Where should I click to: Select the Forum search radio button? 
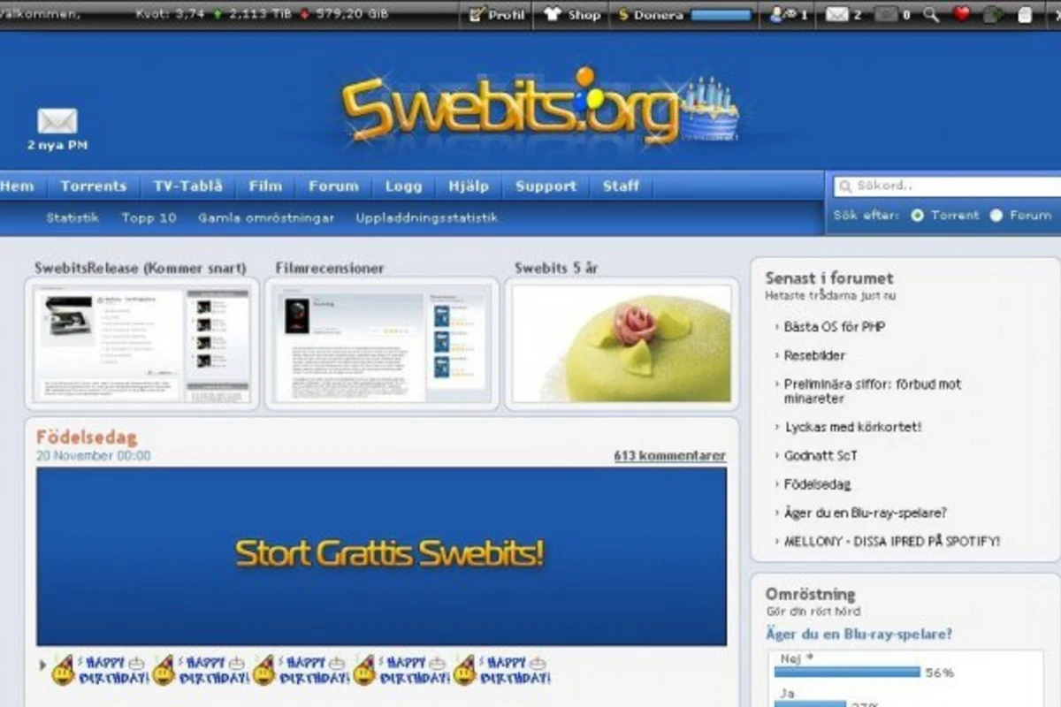point(996,215)
